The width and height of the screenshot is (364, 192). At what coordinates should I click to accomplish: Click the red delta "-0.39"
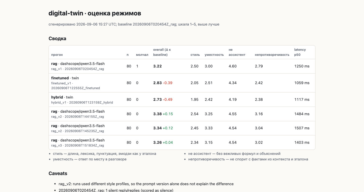point(168,83)
